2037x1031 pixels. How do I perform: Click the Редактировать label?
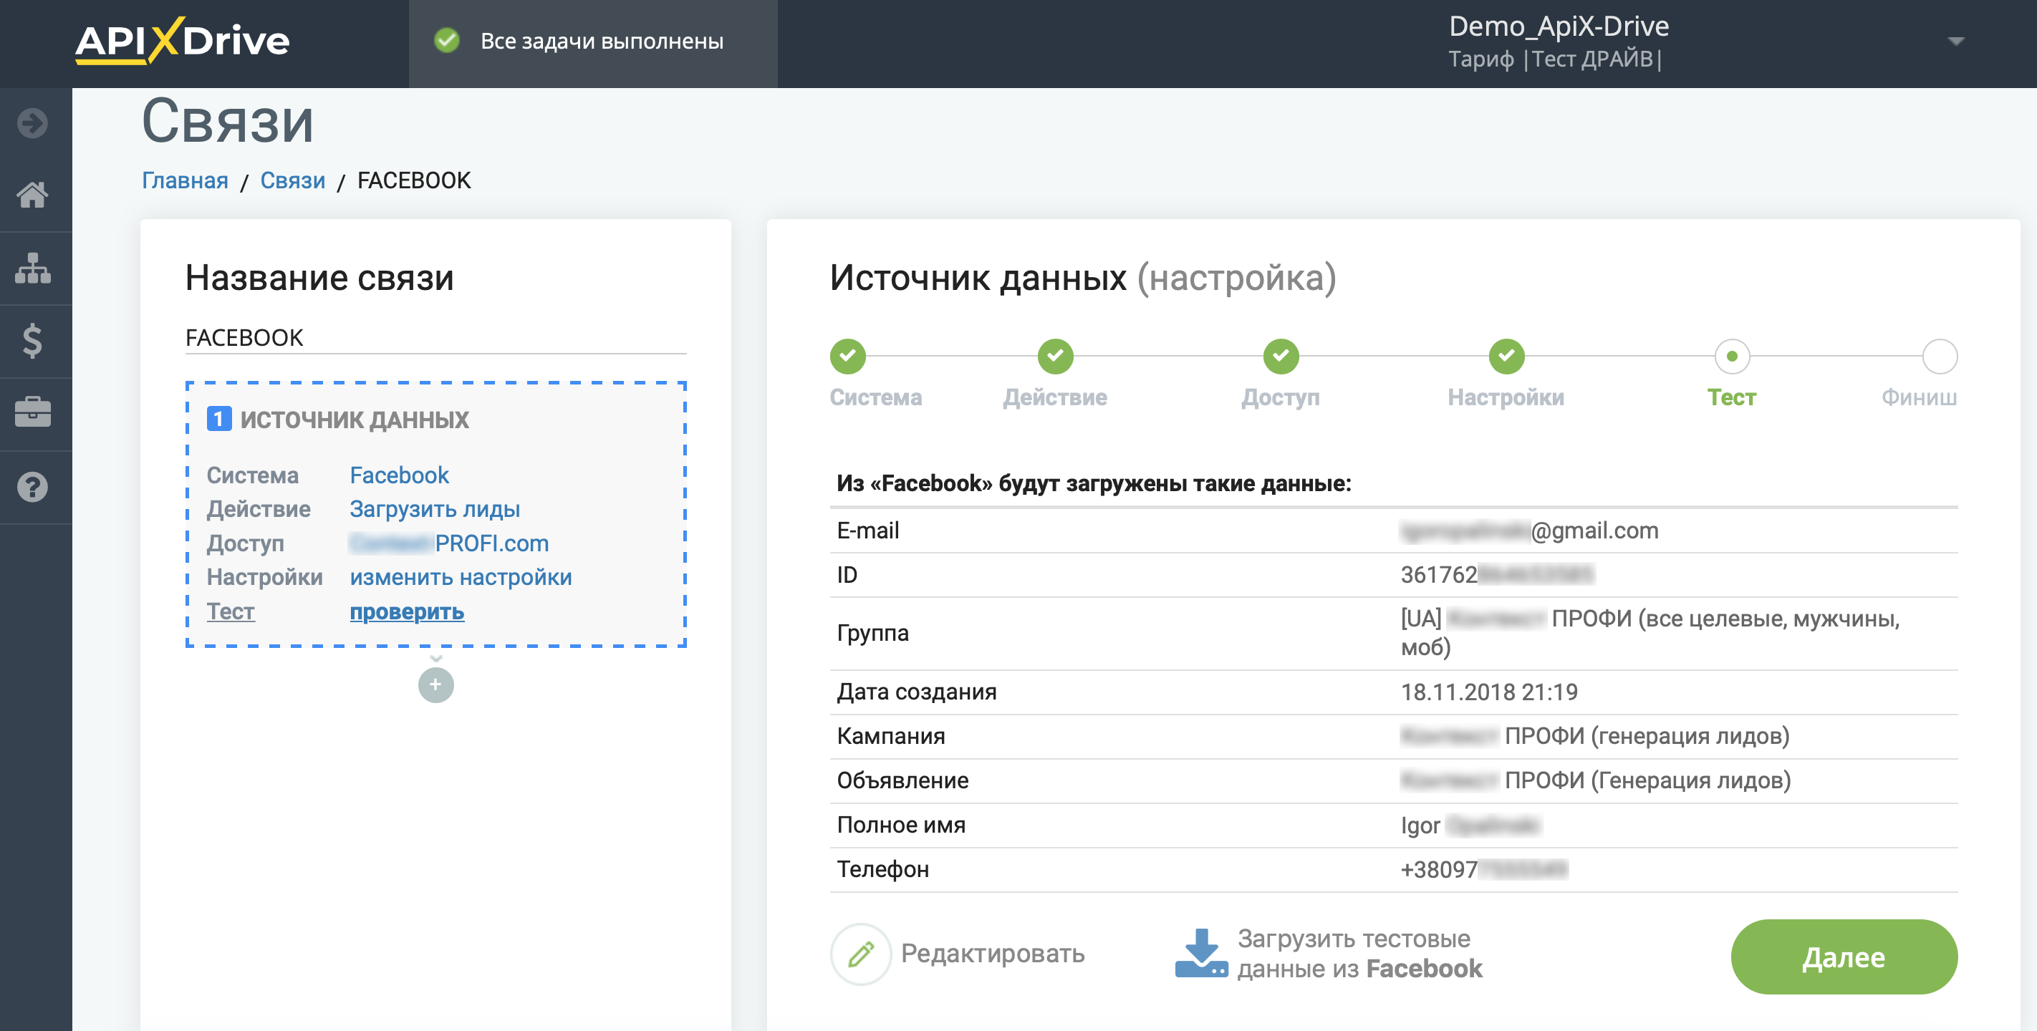[993, 954]
